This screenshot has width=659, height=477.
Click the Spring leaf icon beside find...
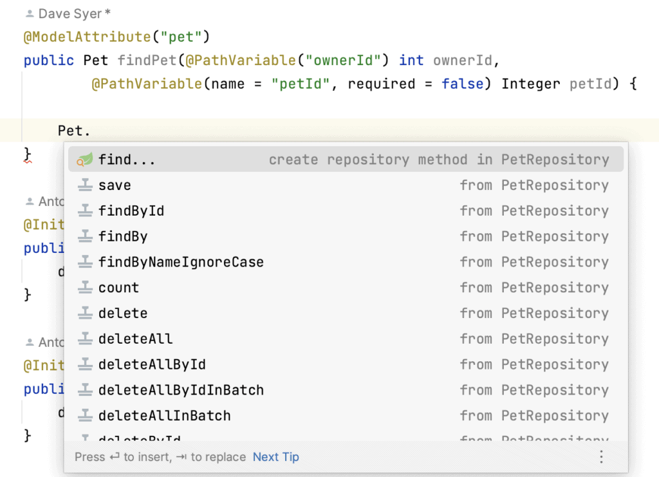[x=85, y=160]
